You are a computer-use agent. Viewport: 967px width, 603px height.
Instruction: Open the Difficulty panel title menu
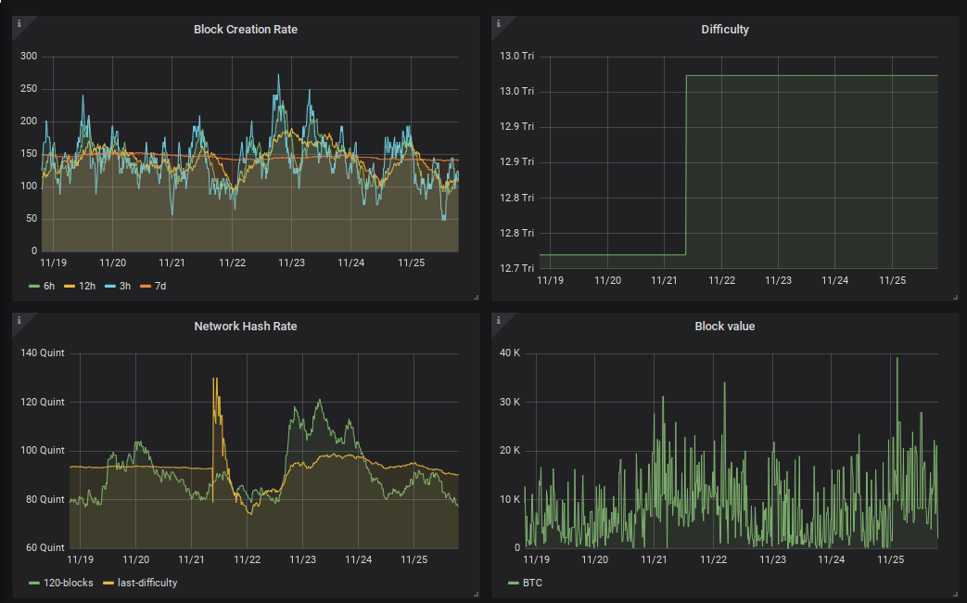pos(725,30)
